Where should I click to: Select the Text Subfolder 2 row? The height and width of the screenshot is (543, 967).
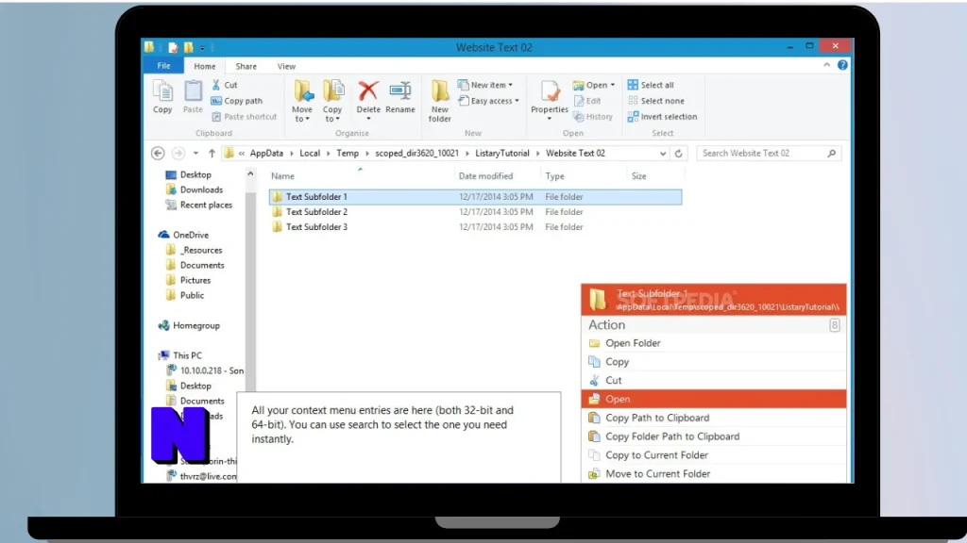pyautogui.click(x=476, y=212)
